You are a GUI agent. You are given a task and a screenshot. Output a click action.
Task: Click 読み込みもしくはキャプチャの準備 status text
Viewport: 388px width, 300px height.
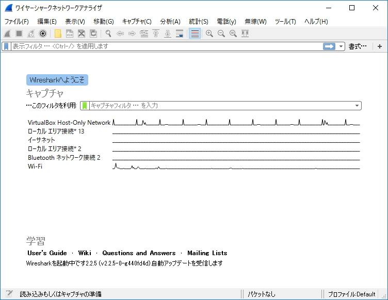[x=61, y=294]
